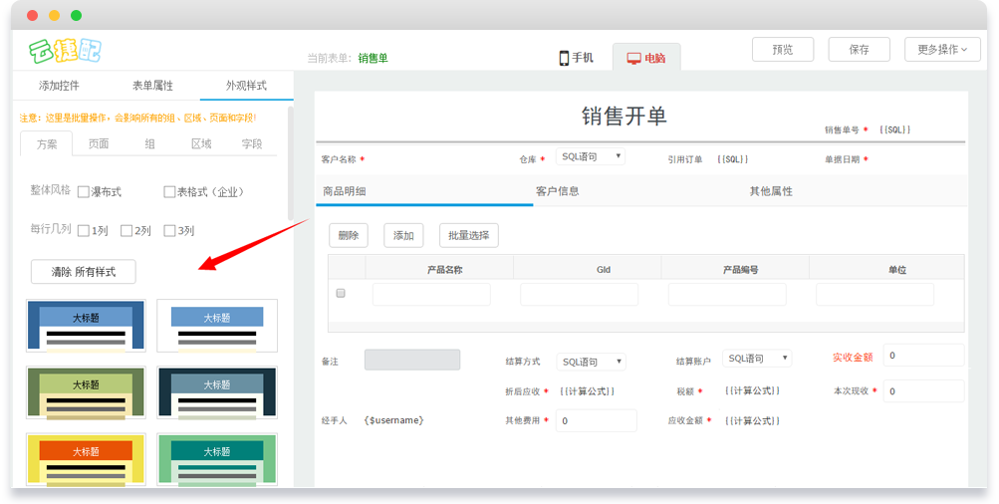Select the dark teal 大标题 theme thumbnail
This screenshot has width=999, height=504.
point(217,392)
